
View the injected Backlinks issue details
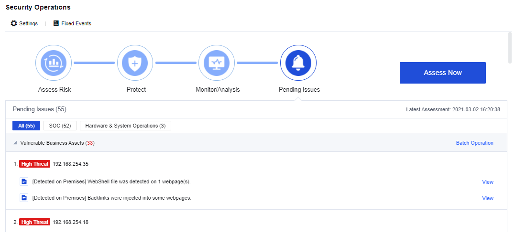tap(487, 198)
